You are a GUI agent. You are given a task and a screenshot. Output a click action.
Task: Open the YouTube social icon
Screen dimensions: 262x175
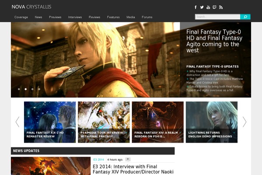(x=208, y=7)
